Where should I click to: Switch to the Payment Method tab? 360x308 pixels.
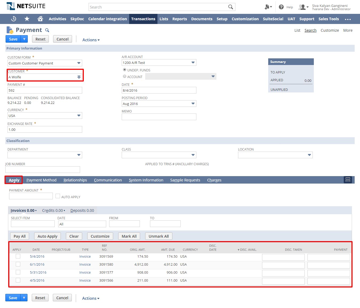41,180
